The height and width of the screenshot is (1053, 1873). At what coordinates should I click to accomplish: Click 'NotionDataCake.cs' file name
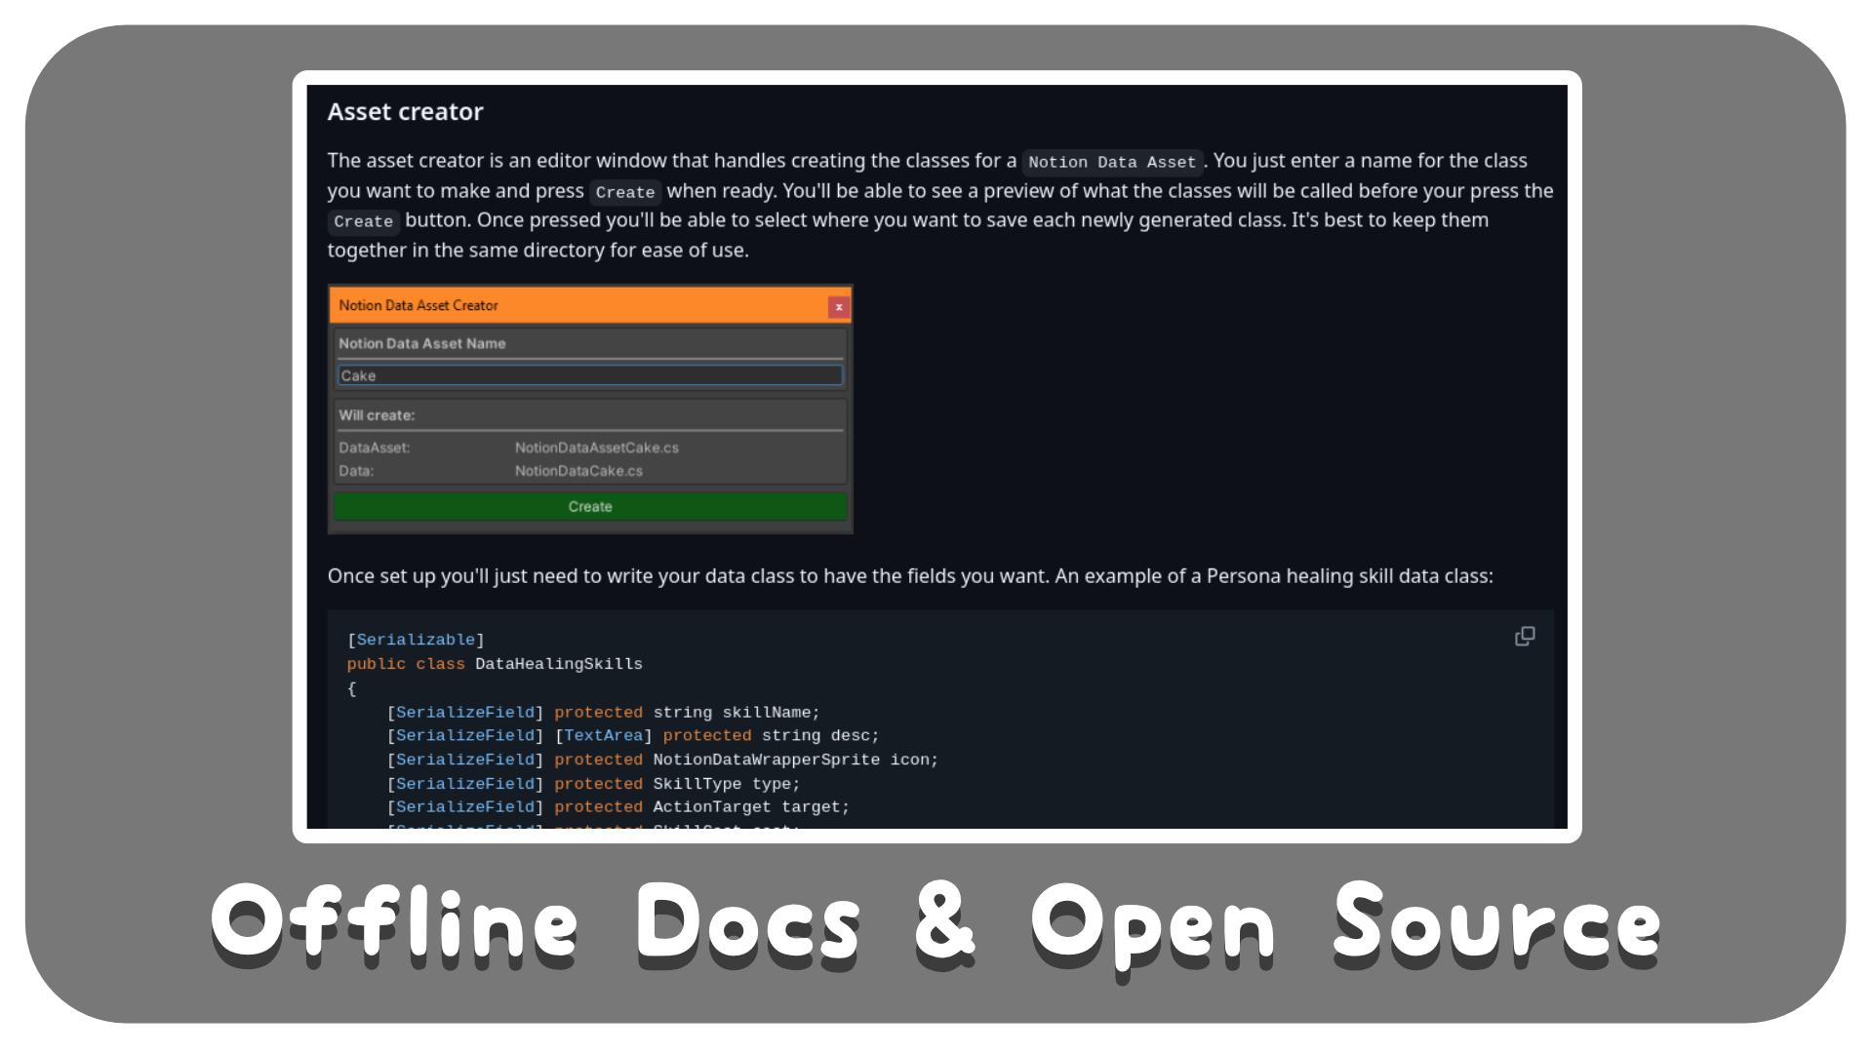[x=578, y=471]
